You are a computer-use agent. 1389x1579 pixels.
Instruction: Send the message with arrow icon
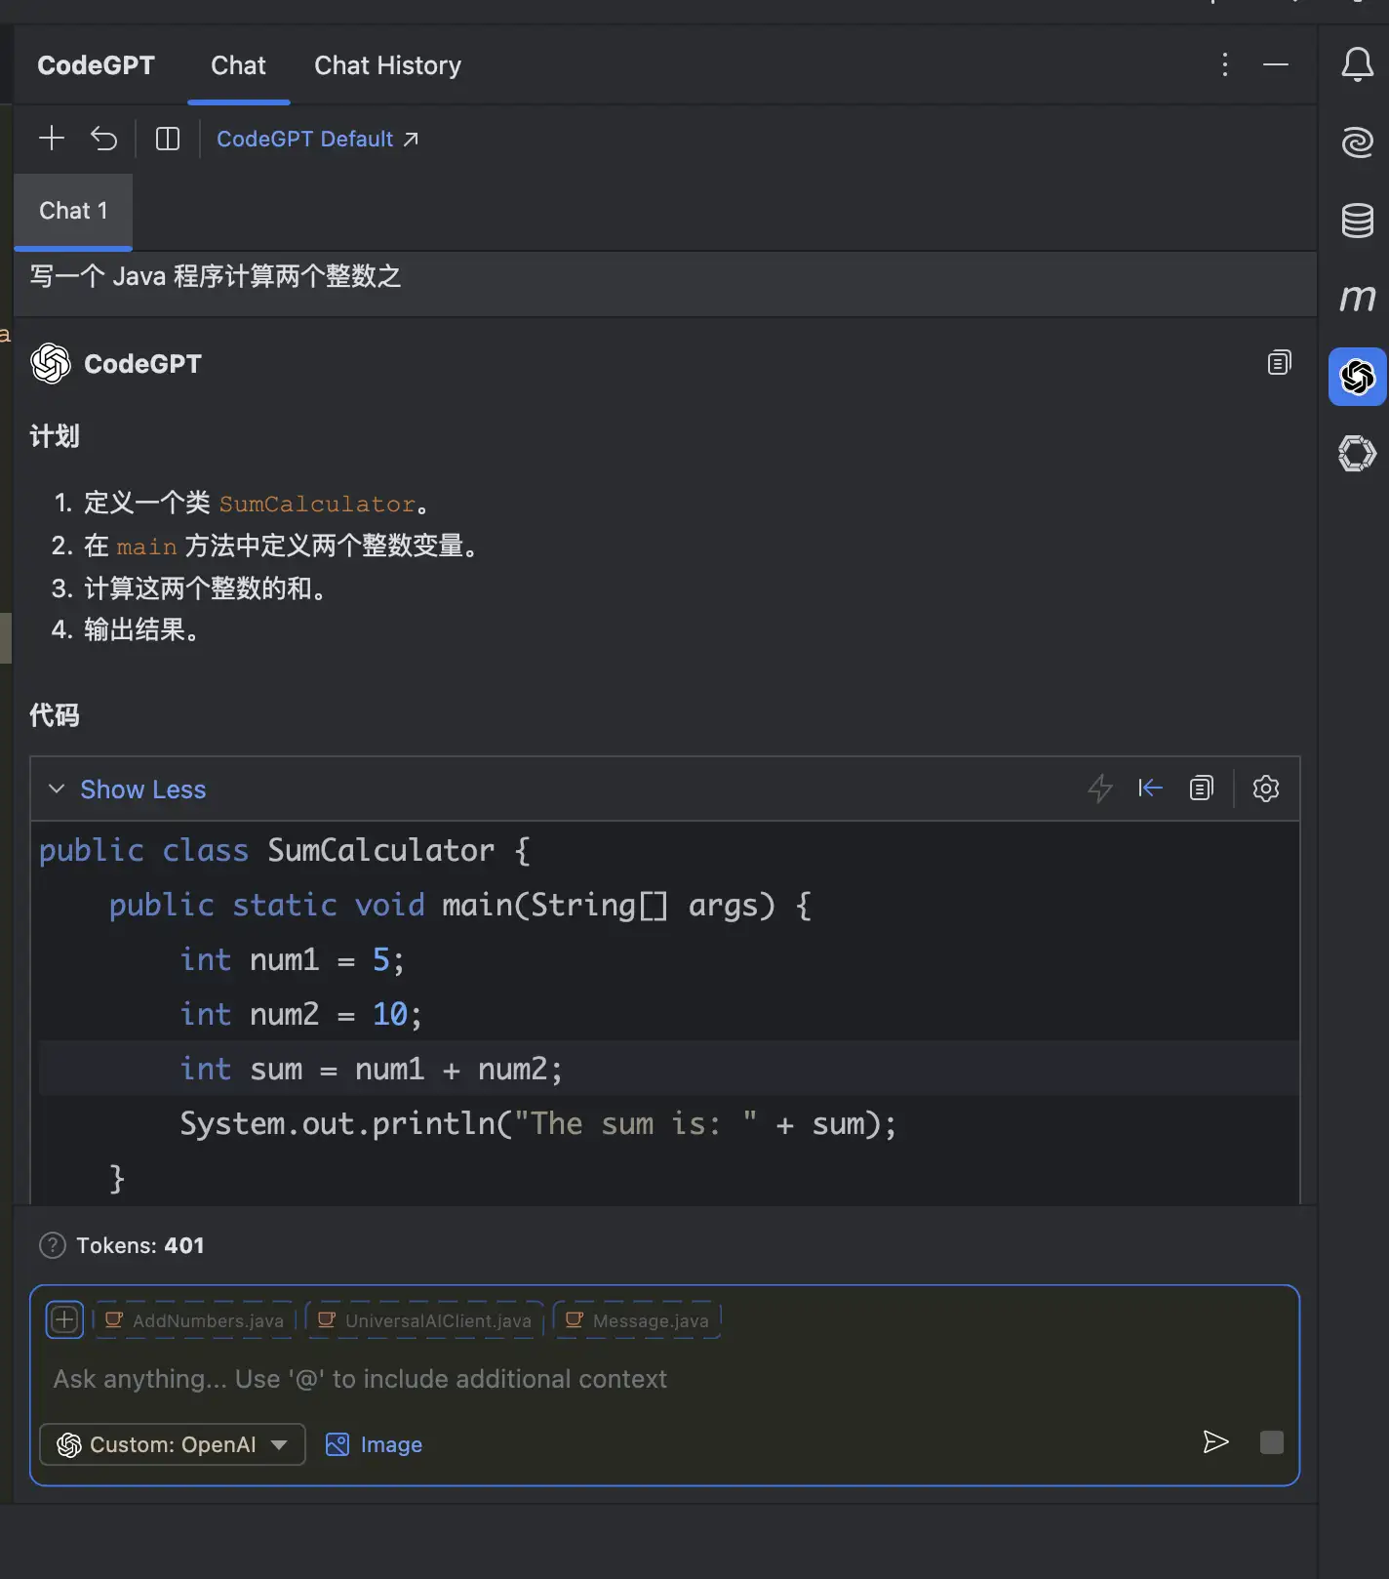pos(1215,1442)
